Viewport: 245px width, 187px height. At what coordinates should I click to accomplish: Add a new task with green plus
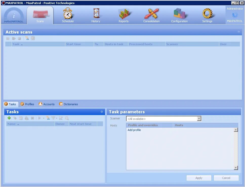pyautogui.click(x=9, y=118)
